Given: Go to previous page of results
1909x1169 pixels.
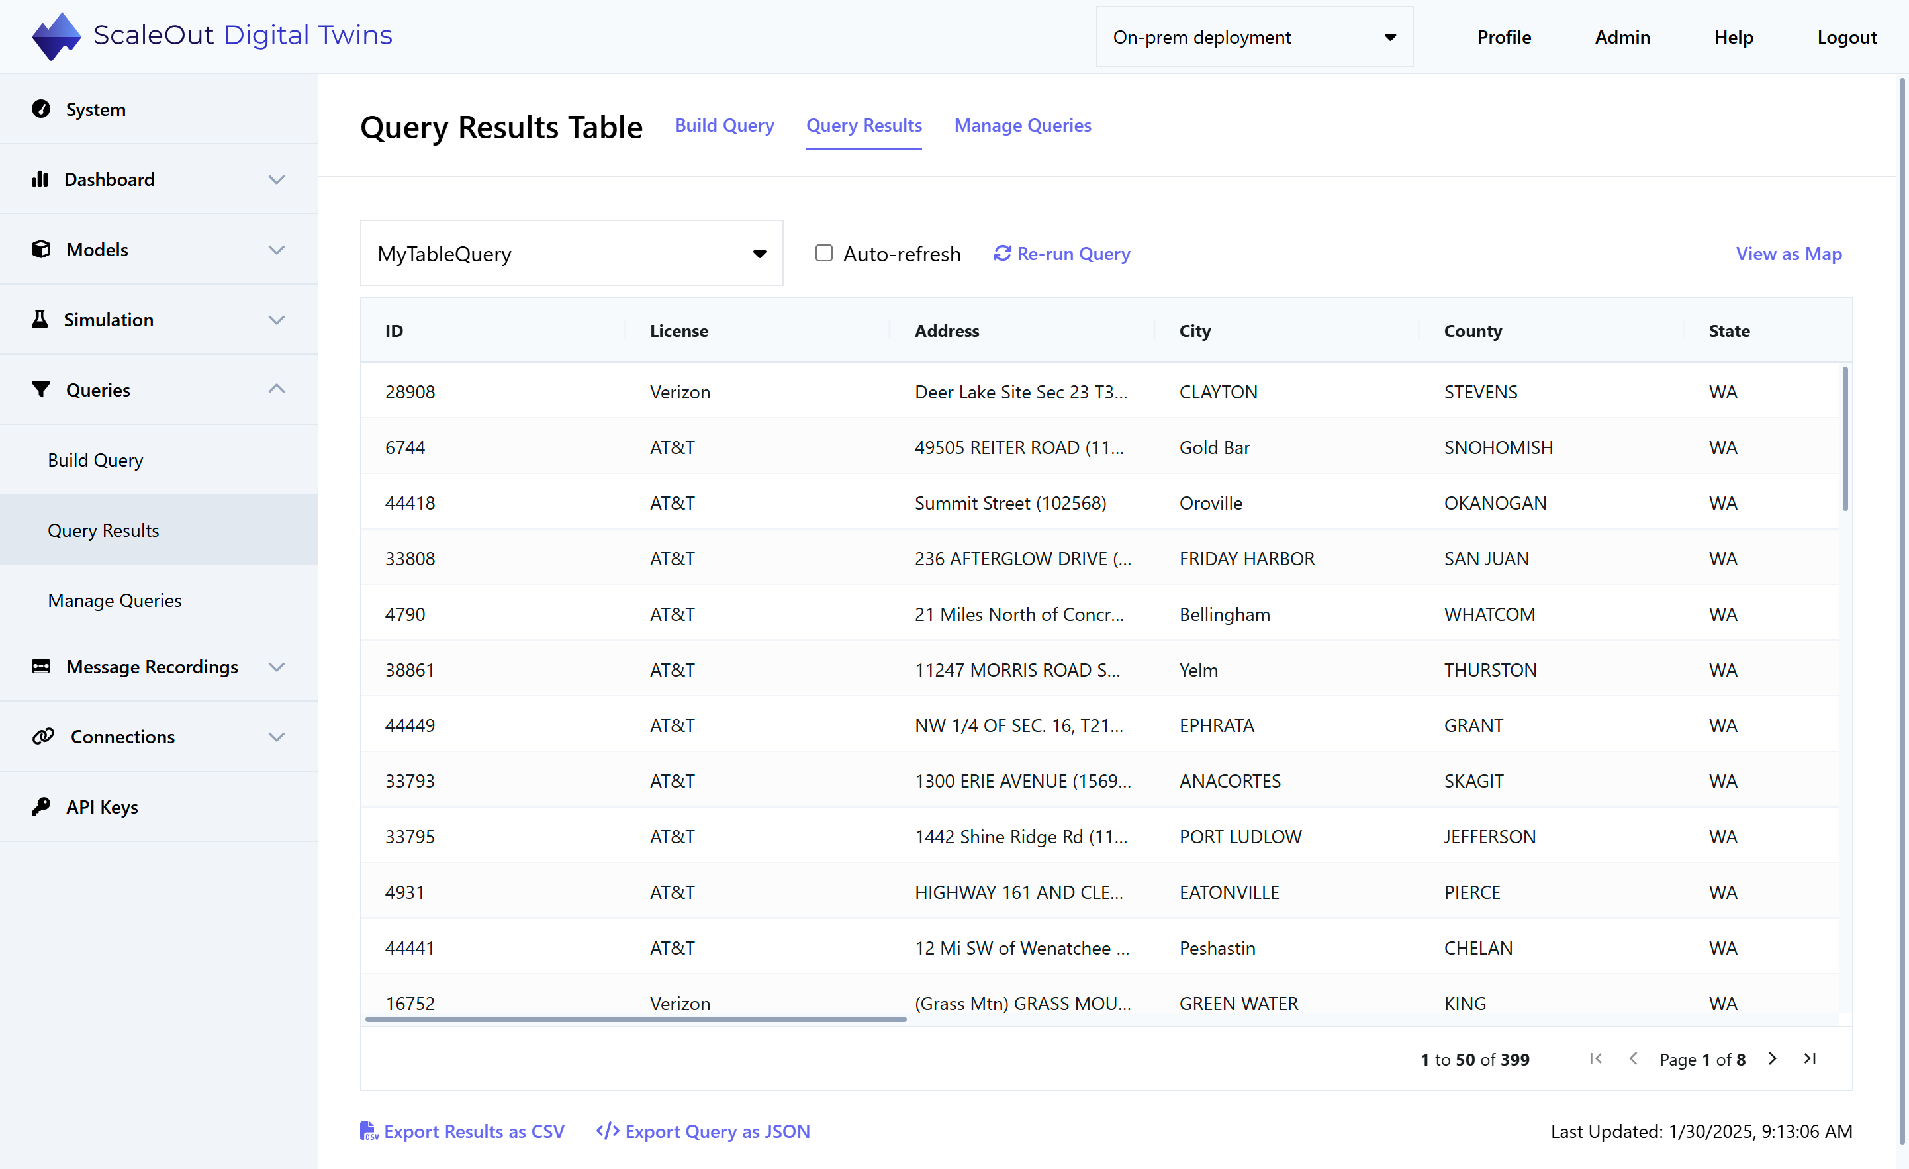Looking at the screenshot, I should (x=1633, y=1059).
